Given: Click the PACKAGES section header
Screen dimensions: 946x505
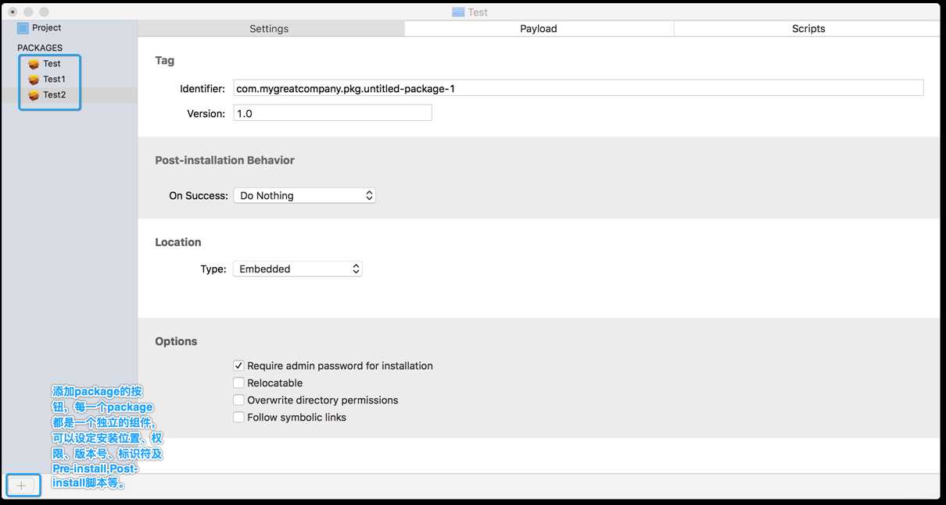Looking at the screenshot, I should 40,48.
